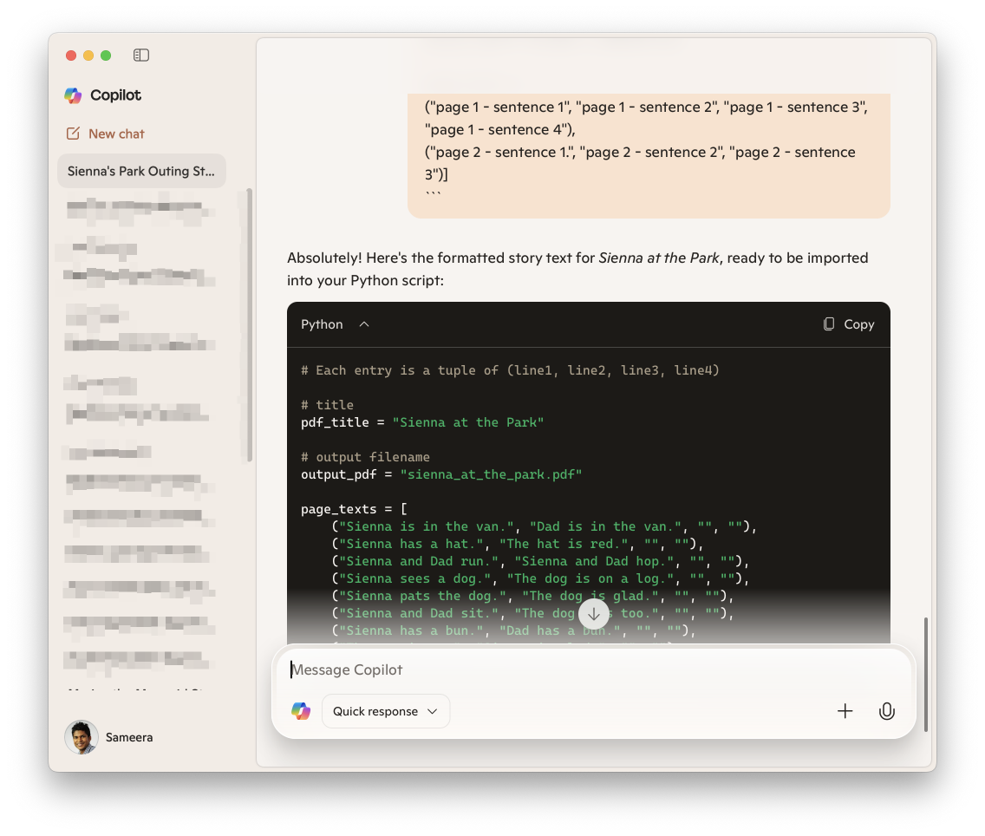Copy the Python code block
The height and width of the screenshot is (836, 985).
point(849,324)
